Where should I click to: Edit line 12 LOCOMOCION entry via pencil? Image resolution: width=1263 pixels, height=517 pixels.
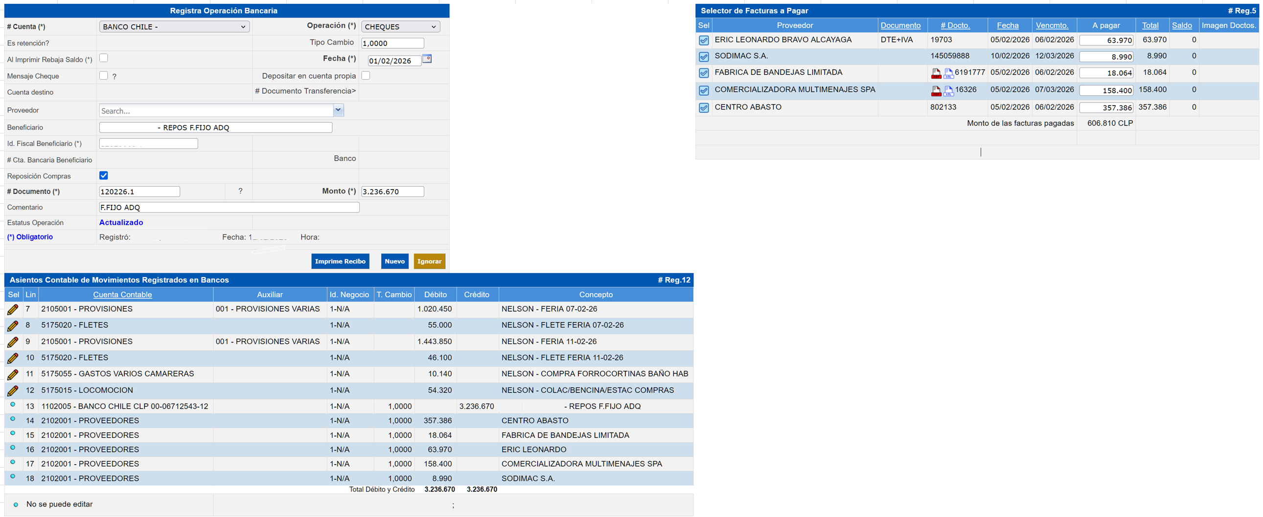click(x=13, y=391)
